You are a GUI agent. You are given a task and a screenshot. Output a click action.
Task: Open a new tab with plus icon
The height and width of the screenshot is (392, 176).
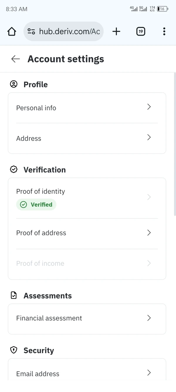pyautogui.click(x=116, y=31)
